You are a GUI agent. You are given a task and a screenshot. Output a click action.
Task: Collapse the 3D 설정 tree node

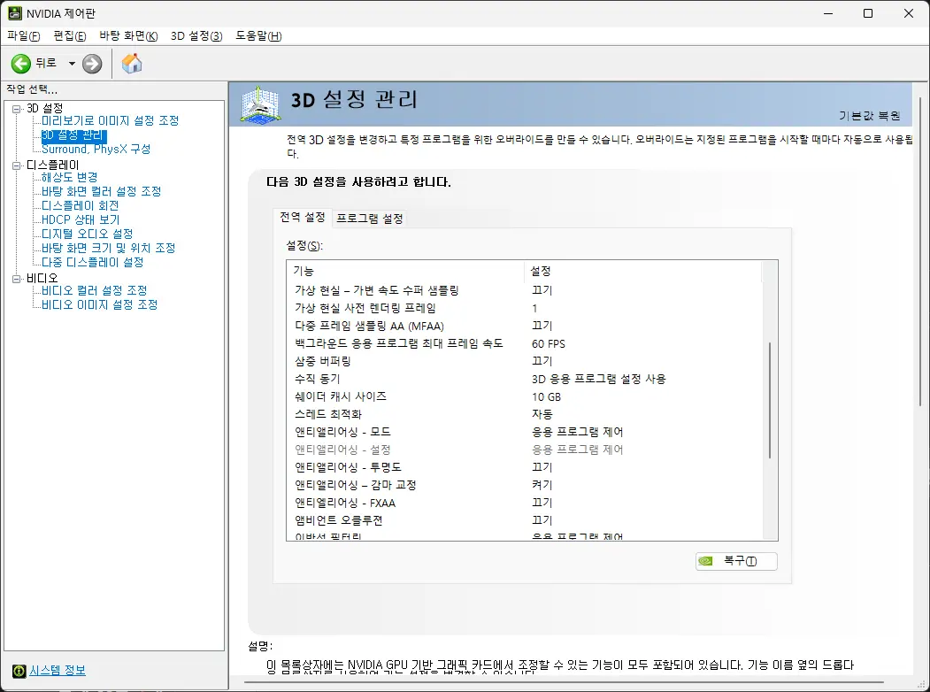pyautogui.click(x=17, y=109)
